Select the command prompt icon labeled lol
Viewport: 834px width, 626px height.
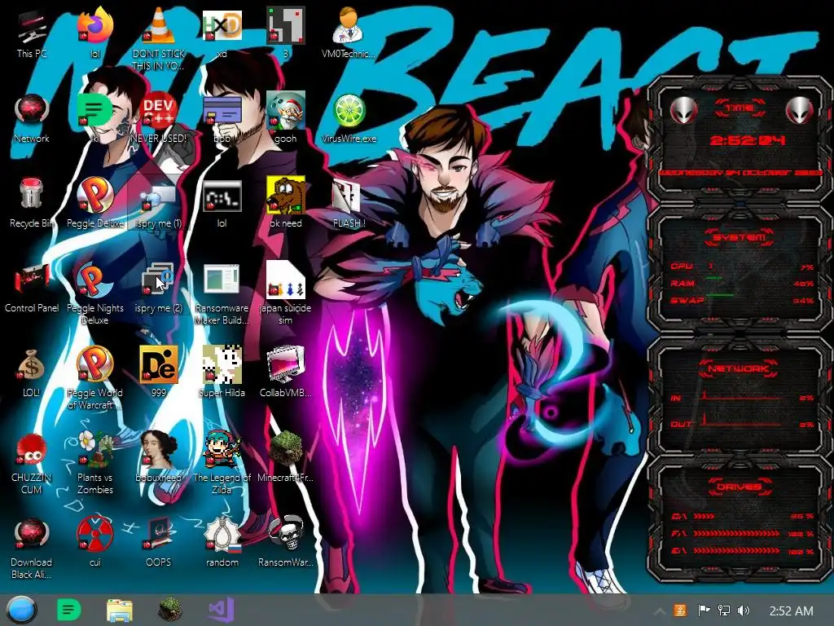[222, 196]
